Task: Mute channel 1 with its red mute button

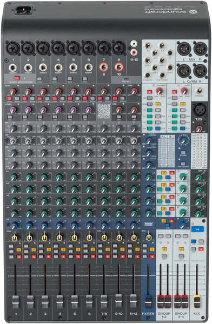Action: [19, 256]
